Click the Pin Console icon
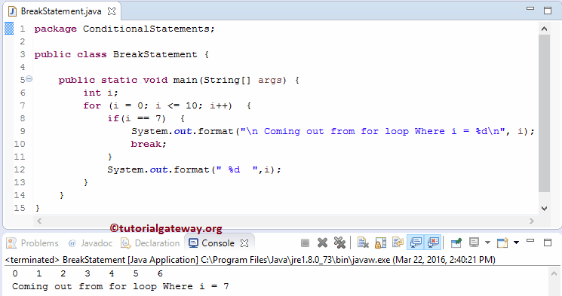 [456, 243]
